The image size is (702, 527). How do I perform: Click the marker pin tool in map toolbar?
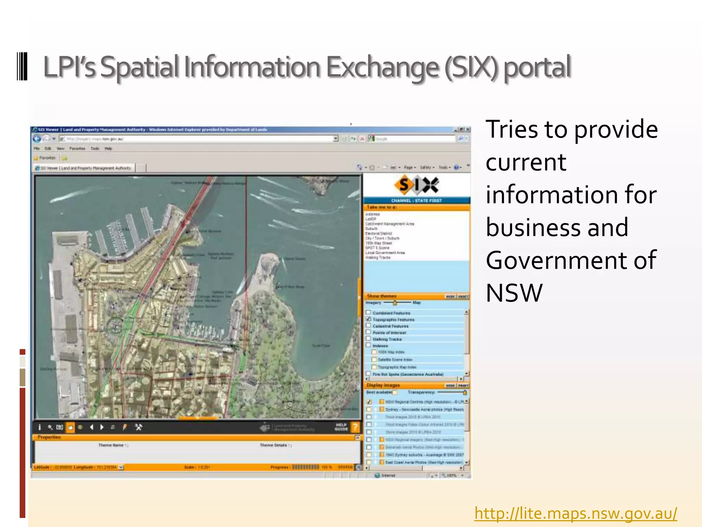[125, 427]
